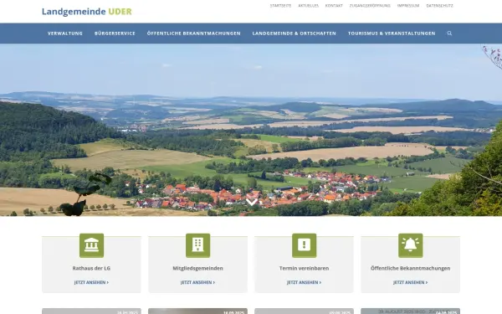Open the Landgemeinde & Ortschaften menu

click(x=295, y=33)
